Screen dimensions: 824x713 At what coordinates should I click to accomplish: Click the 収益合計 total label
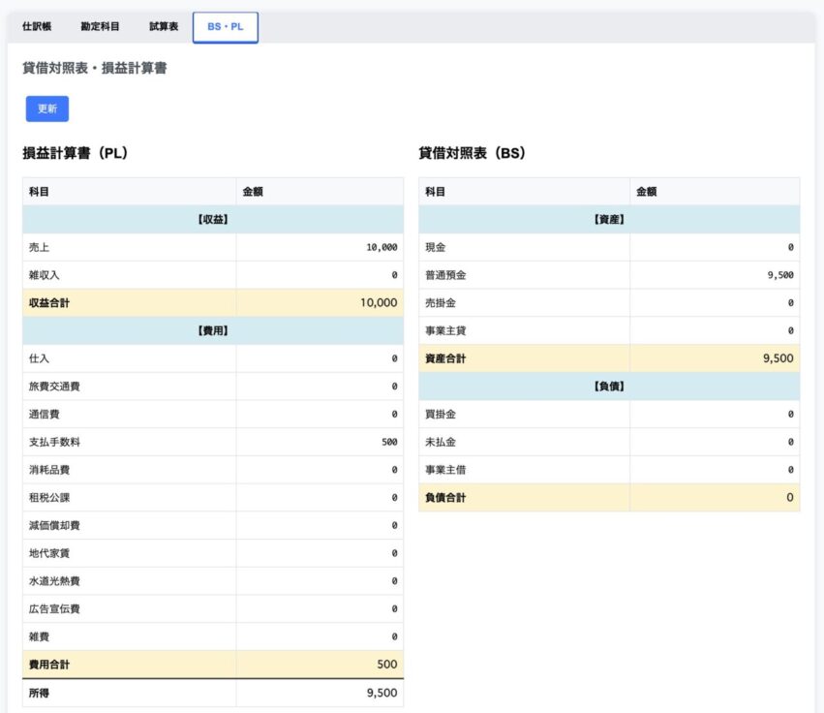(48, 303)
